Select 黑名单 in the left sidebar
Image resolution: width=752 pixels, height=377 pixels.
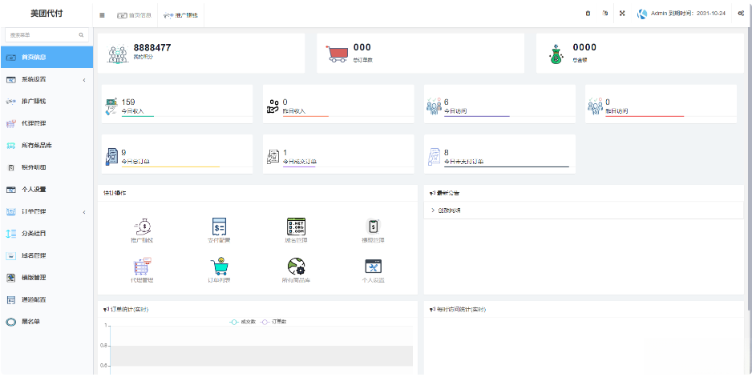pos(32,322)
